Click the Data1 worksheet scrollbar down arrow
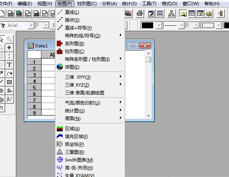The image size is (229, 177). pyautogui.click(x=149, y=116)
